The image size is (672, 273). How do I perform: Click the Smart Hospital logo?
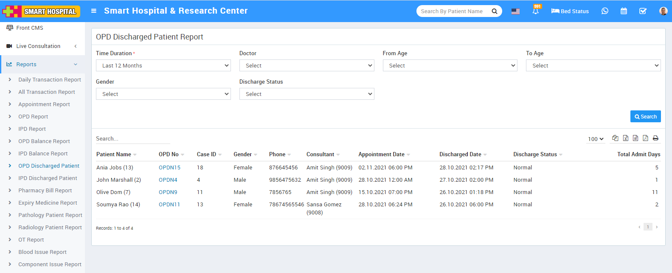pos(41,11)
